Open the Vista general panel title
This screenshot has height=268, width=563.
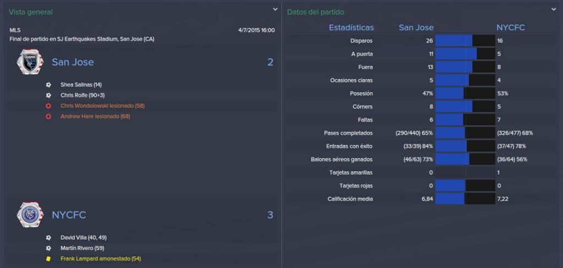coord(31,12)
